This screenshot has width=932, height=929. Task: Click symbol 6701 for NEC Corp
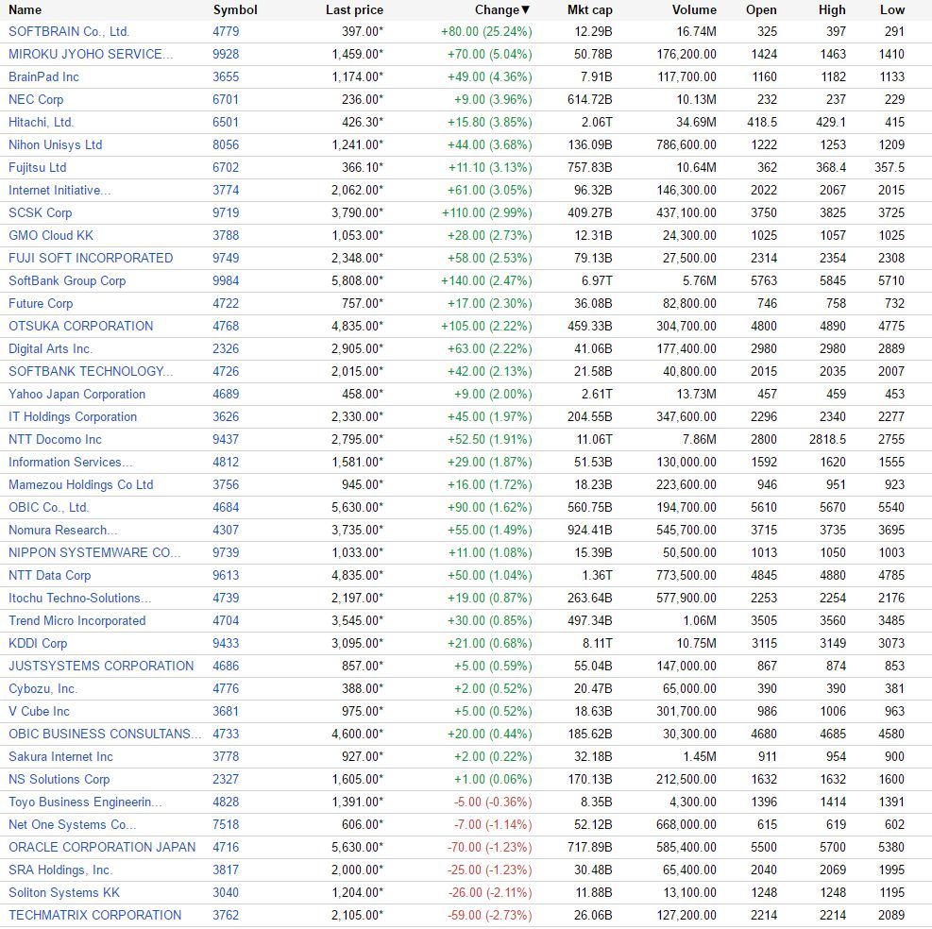tap(226, 99)
